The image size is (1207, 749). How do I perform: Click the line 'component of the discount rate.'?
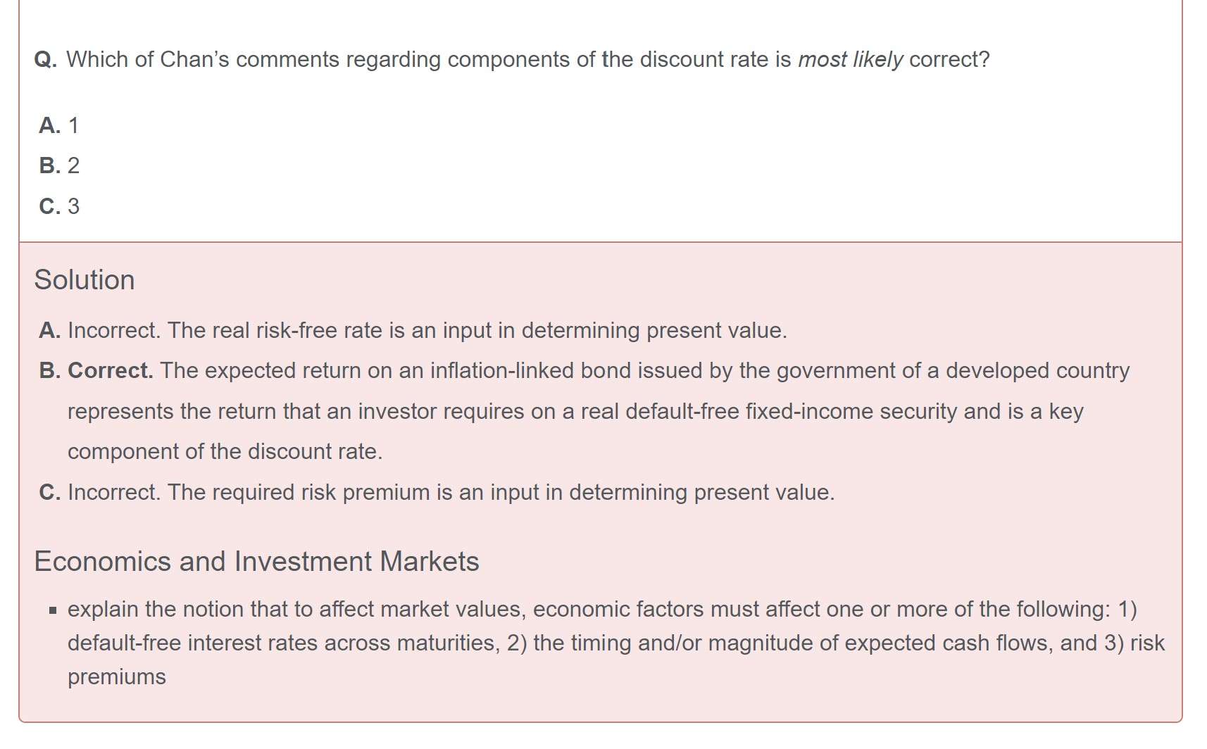point(225,452)
